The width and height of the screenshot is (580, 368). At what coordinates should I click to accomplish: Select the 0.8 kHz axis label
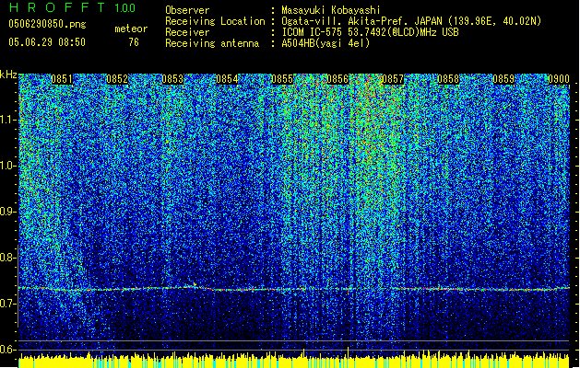pyautogui.click(x=8, y=258)
